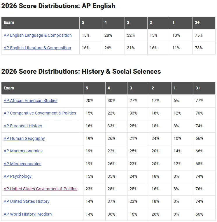This screenshot has height=222, width=217.
Task: Click the Exam header in AP English table
Action: click(x=9, y=22)
